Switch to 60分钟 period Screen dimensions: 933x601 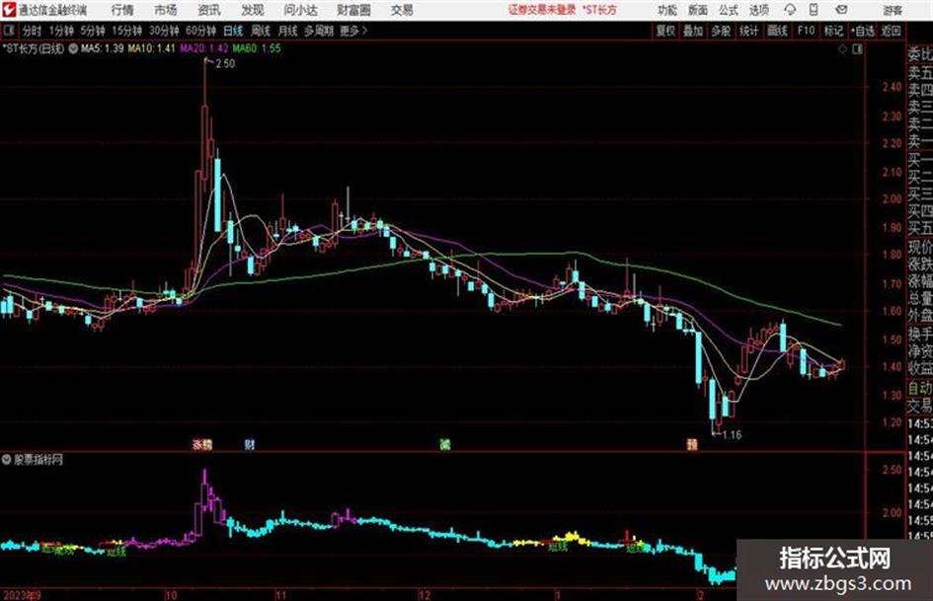pyautogui.click(x=200, y=31)
